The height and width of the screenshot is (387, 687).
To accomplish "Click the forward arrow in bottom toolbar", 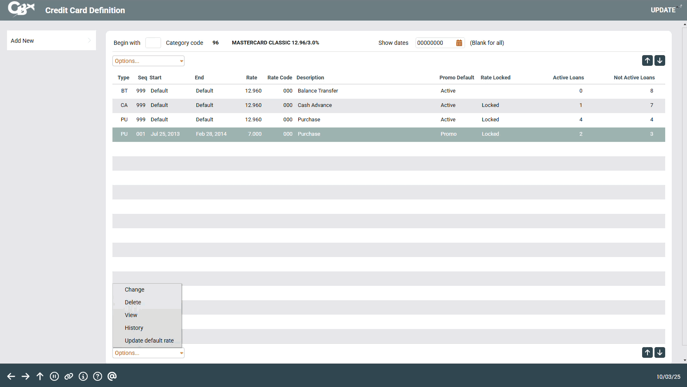I will click(26, 376).
